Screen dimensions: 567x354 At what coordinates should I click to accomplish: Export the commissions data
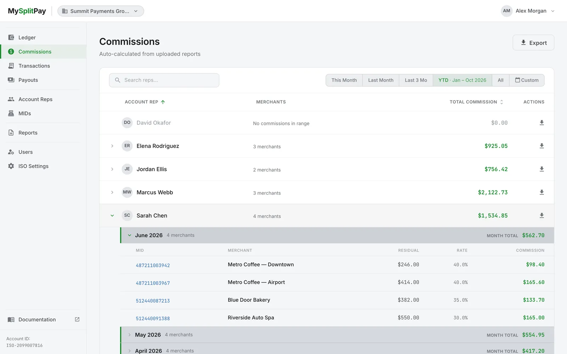pos(533,42)
